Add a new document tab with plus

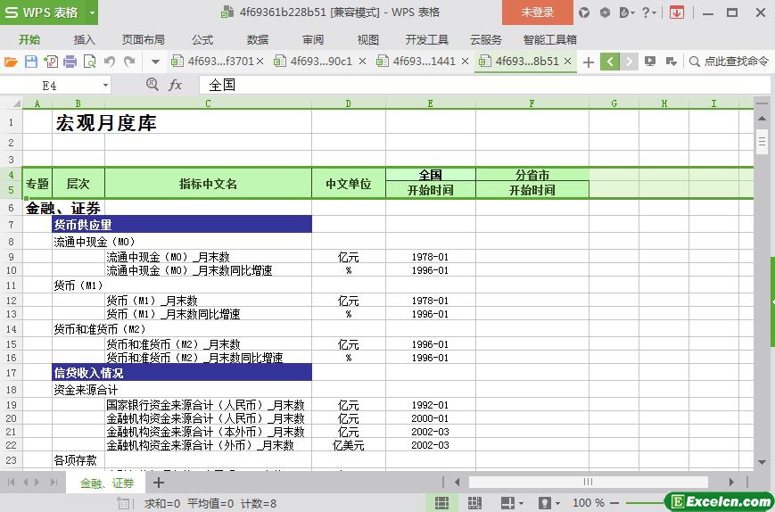tap(589, 62)
